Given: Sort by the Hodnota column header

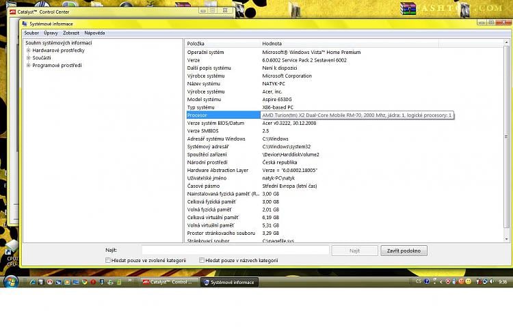Looking at the screenshot, I should pos(349,44).
